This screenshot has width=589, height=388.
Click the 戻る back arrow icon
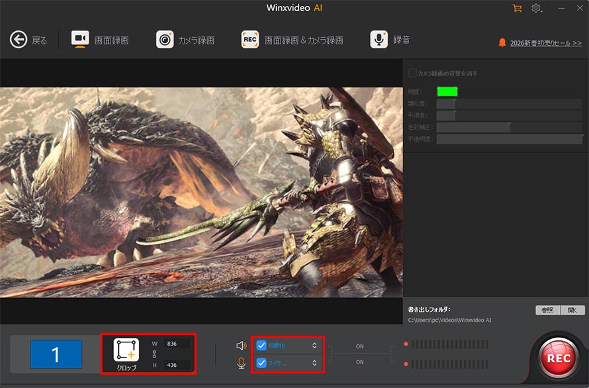click(x=19, y=40)
